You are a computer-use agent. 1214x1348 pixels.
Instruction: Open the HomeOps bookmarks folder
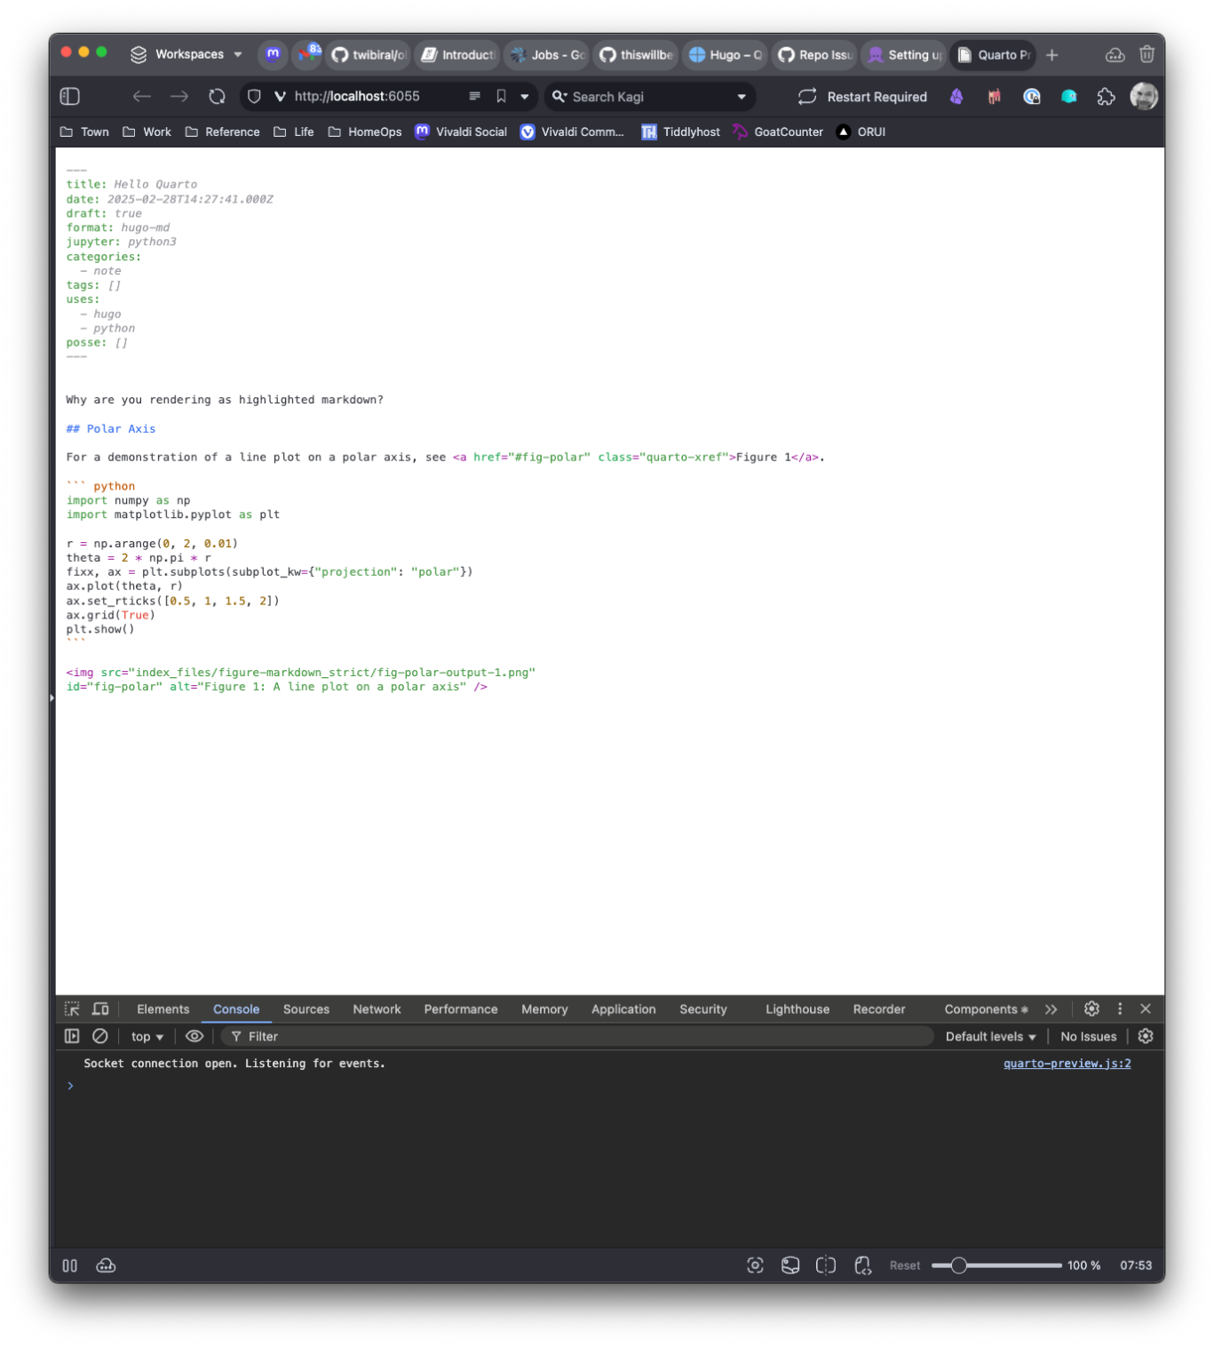tap(365, 132)
